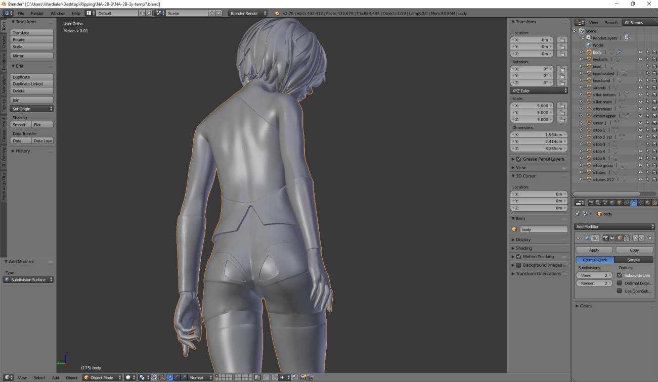The image size is (658, 382).
Task: Toggle selectability of the headband object
Action: click(647, 80)
